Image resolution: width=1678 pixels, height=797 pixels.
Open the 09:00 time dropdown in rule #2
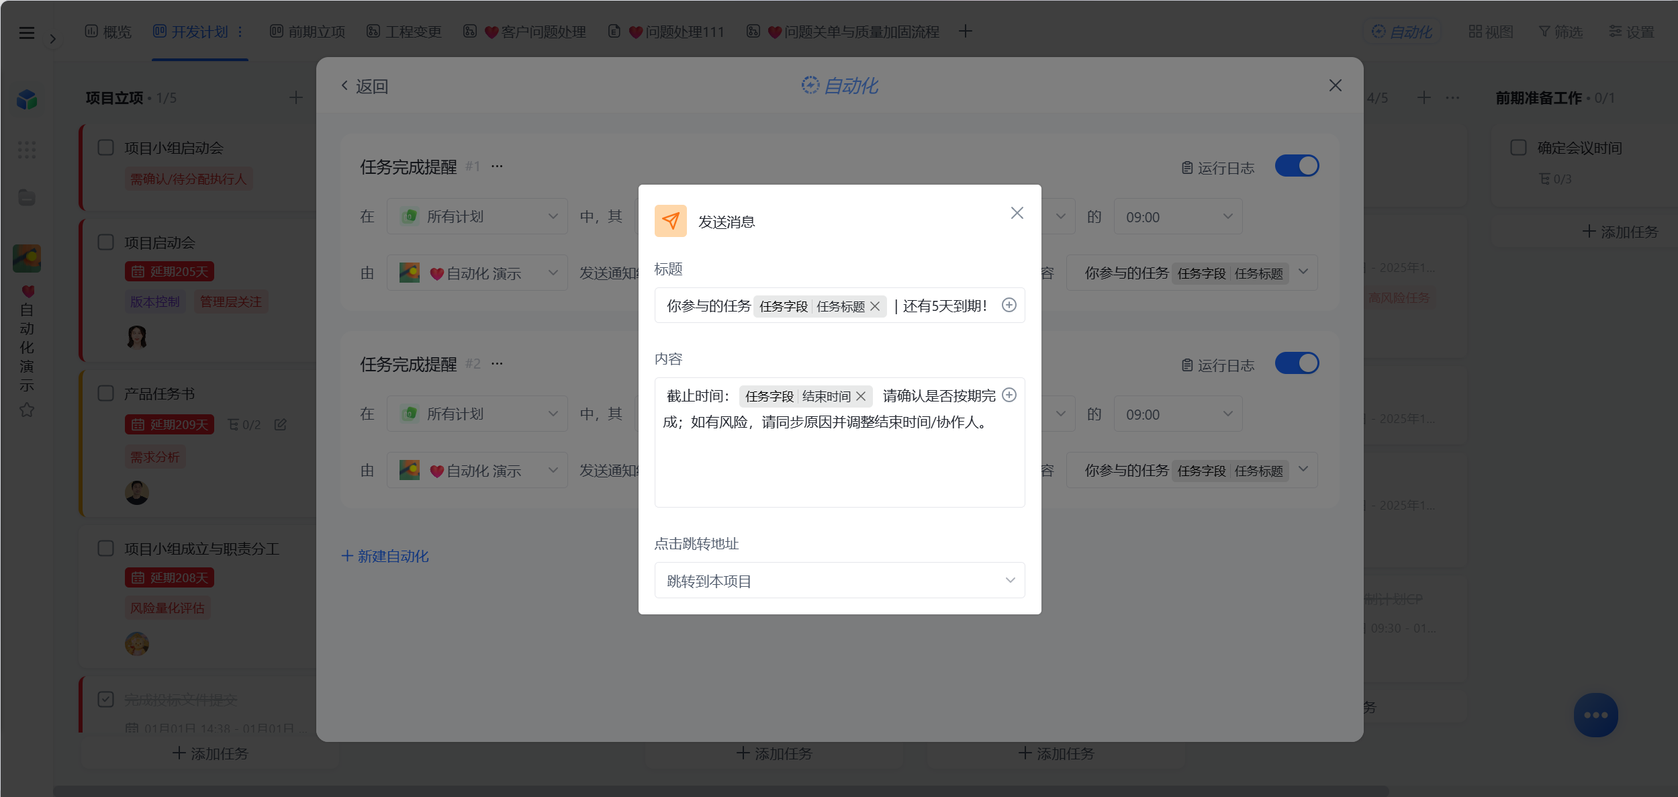pyautogui.click(x=1178, y=414)
